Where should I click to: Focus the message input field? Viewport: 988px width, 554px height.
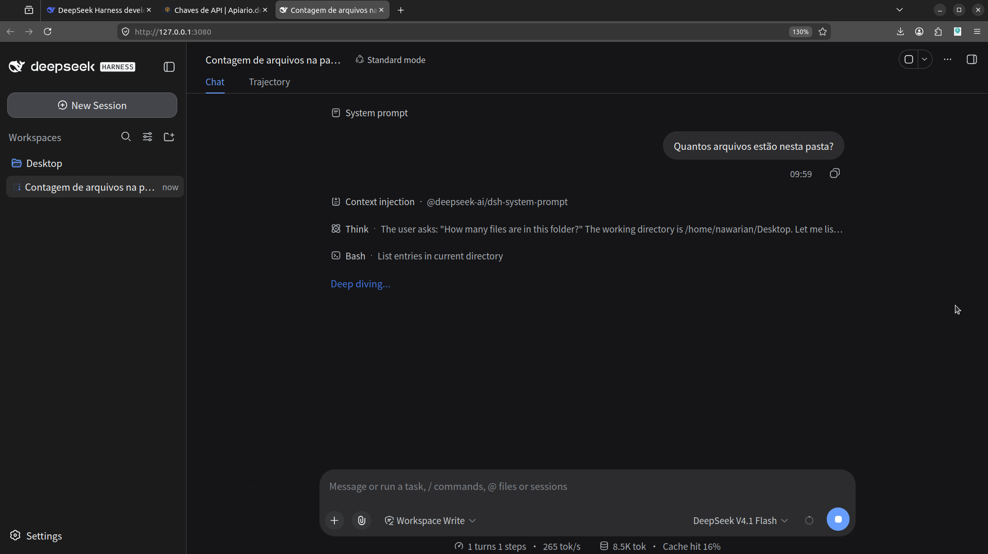tap(587, 487)
